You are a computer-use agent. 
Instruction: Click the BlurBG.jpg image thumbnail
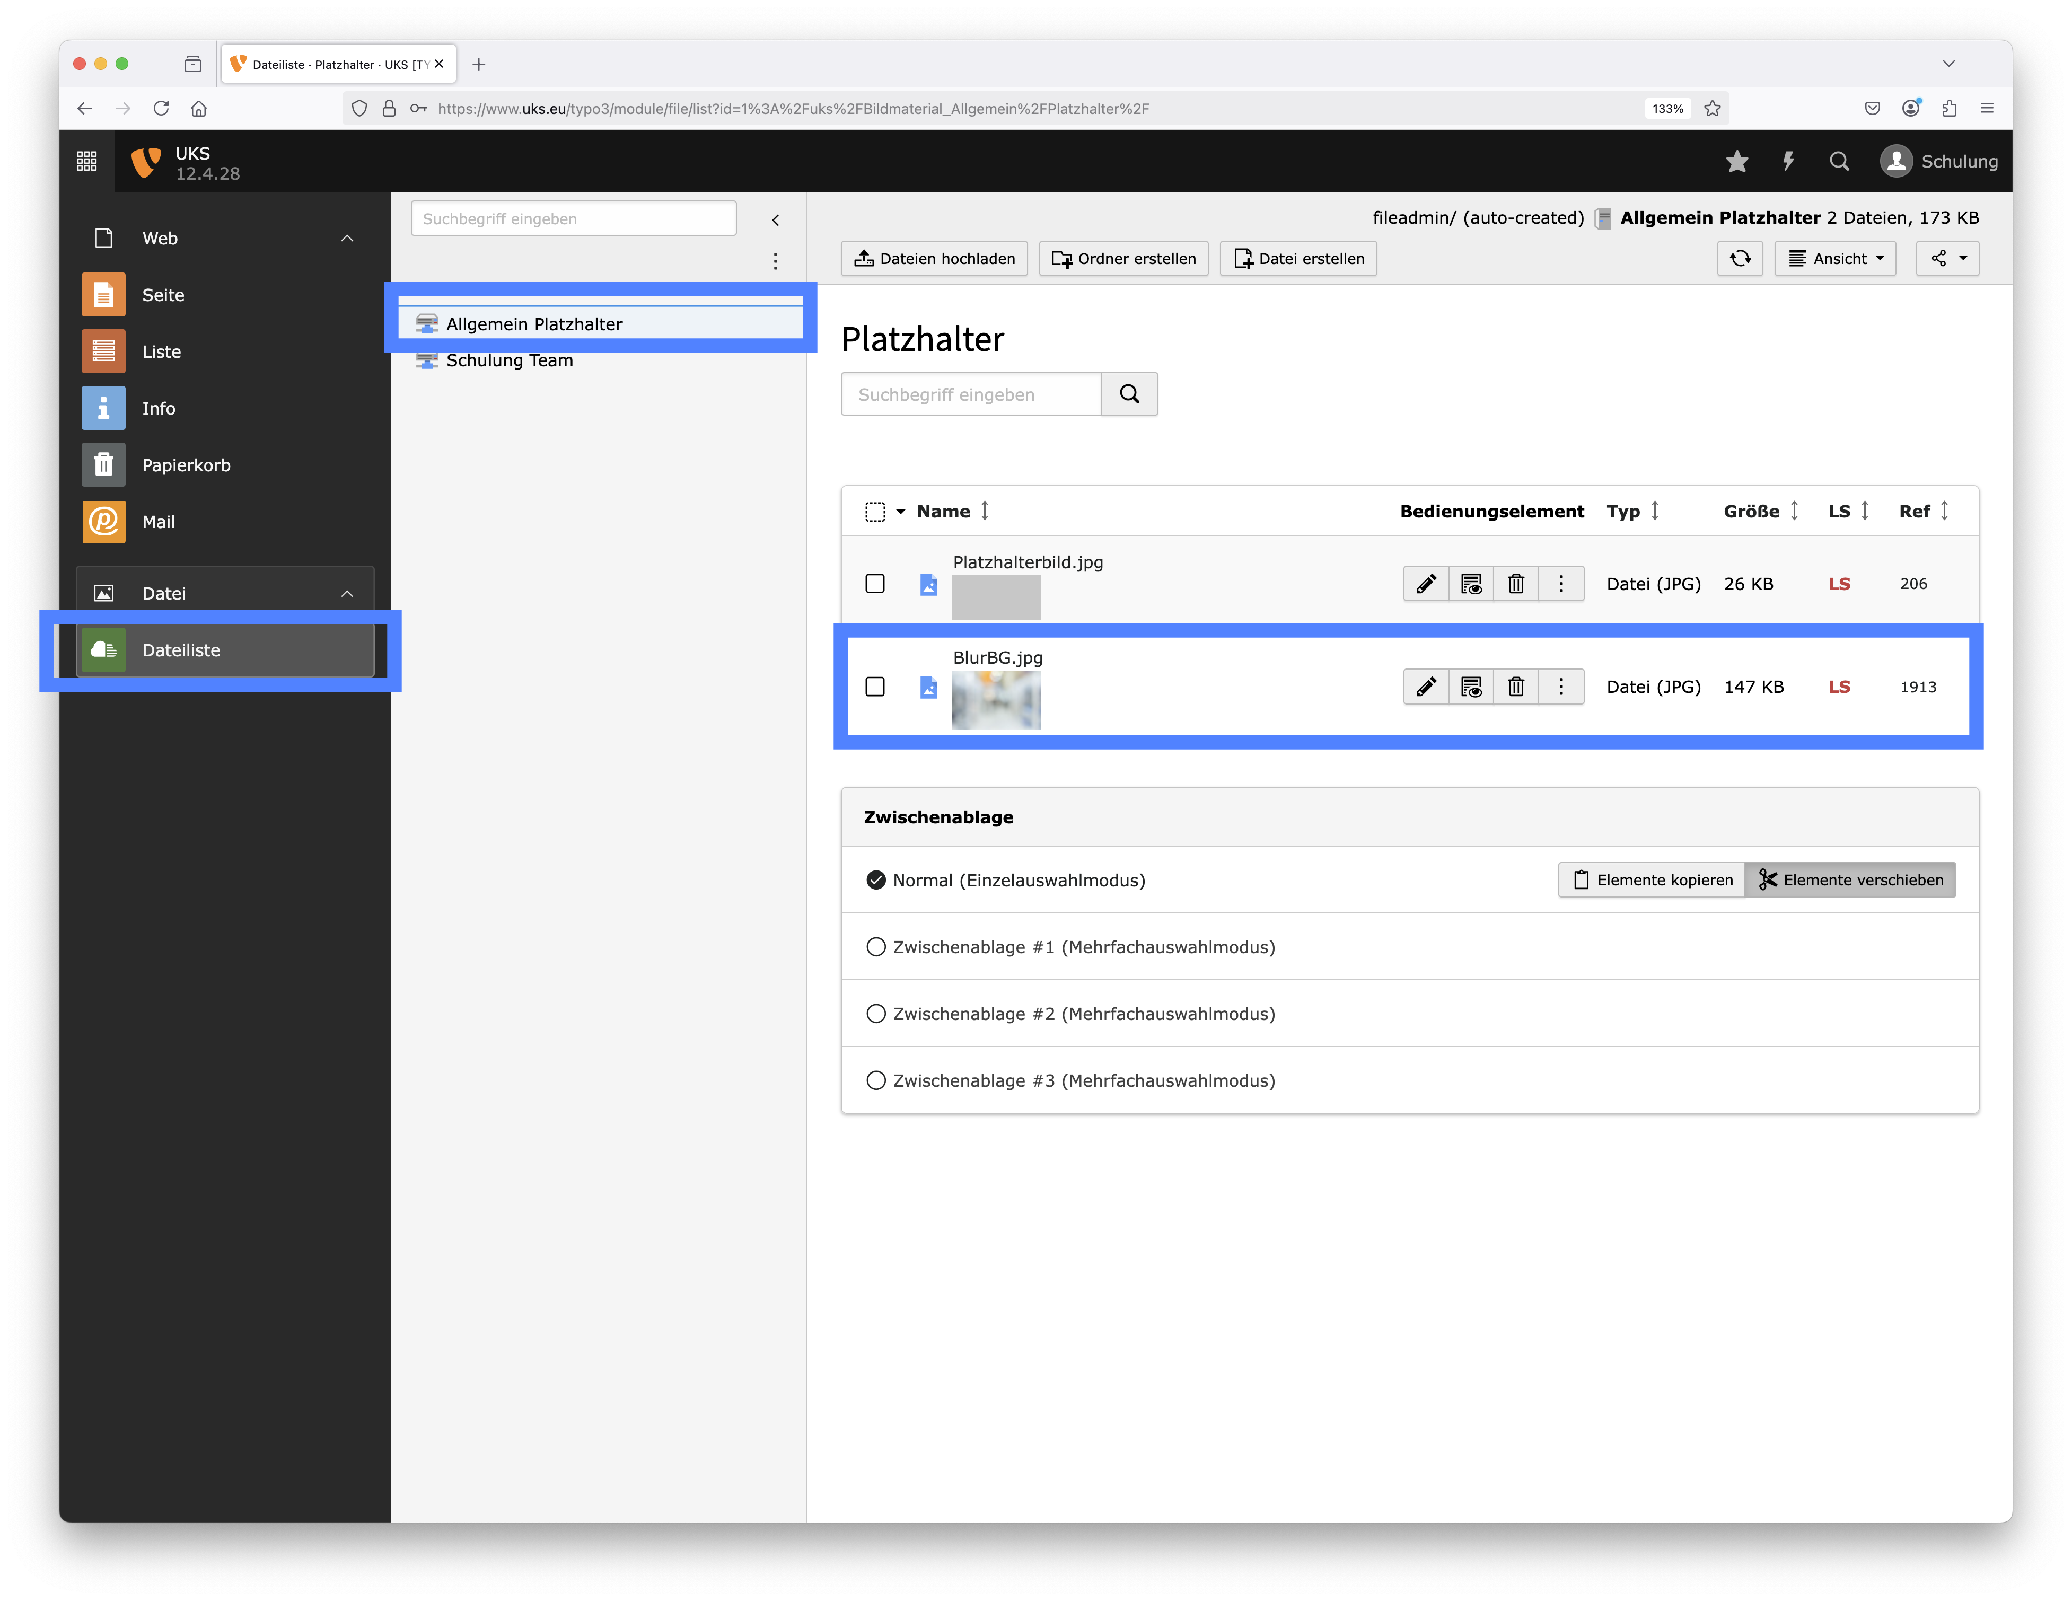[x=995, y=700]
